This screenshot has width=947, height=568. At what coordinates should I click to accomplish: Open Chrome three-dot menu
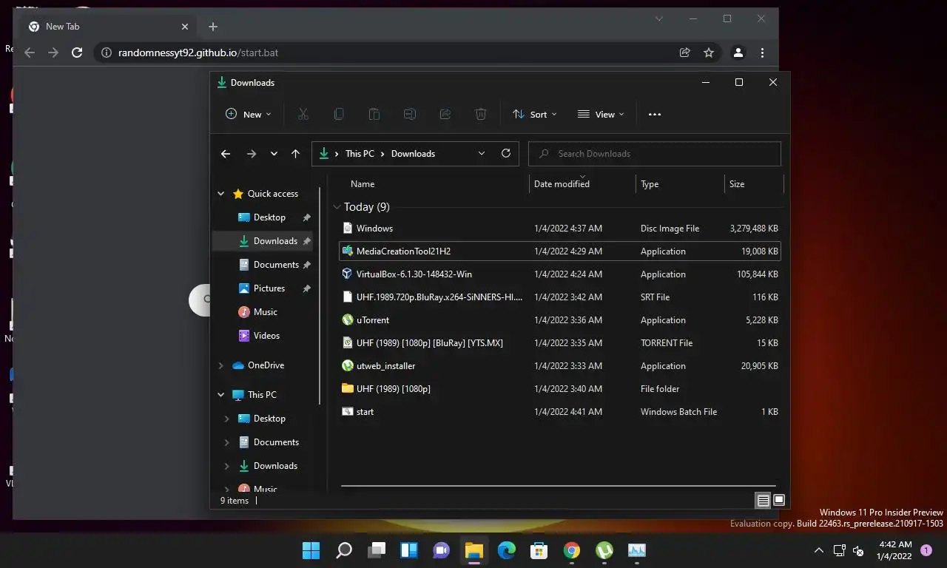pyautogui.click(x=762, y=53)
